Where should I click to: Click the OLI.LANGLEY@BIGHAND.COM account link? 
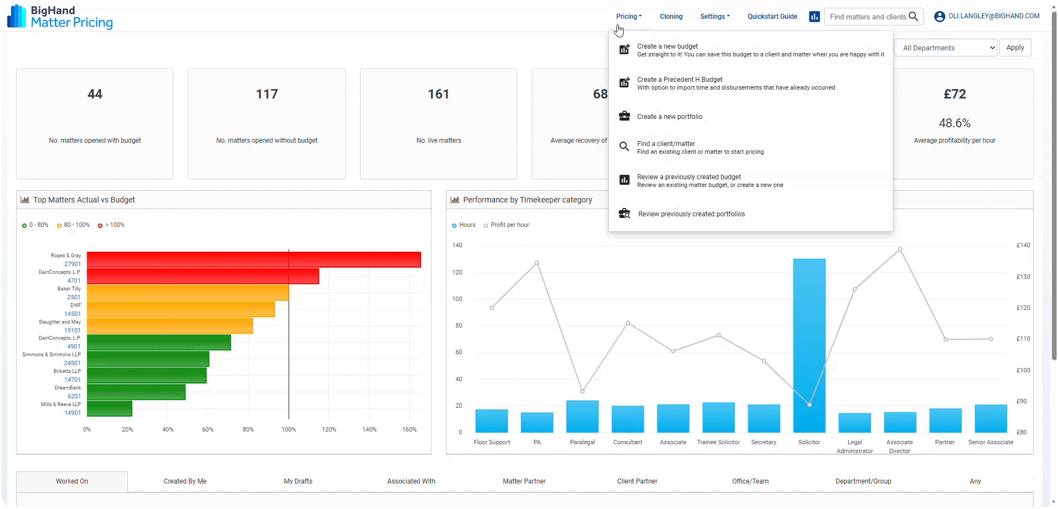click(994, 16)
